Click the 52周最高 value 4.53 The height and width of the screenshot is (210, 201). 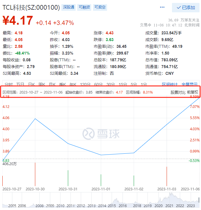[27, 73]
